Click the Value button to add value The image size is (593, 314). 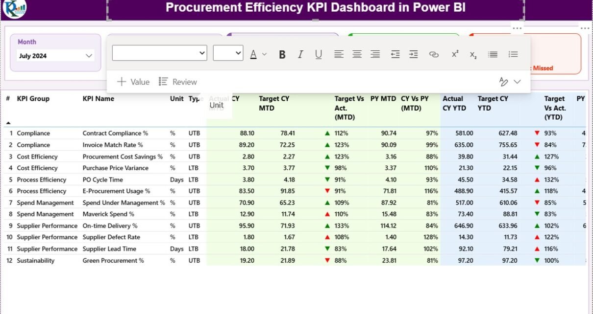(133, 82)
